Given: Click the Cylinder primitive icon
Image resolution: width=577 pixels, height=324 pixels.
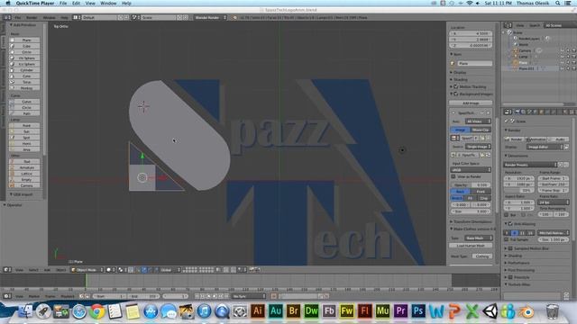Looking at the screenshot, I should [12, 70].
